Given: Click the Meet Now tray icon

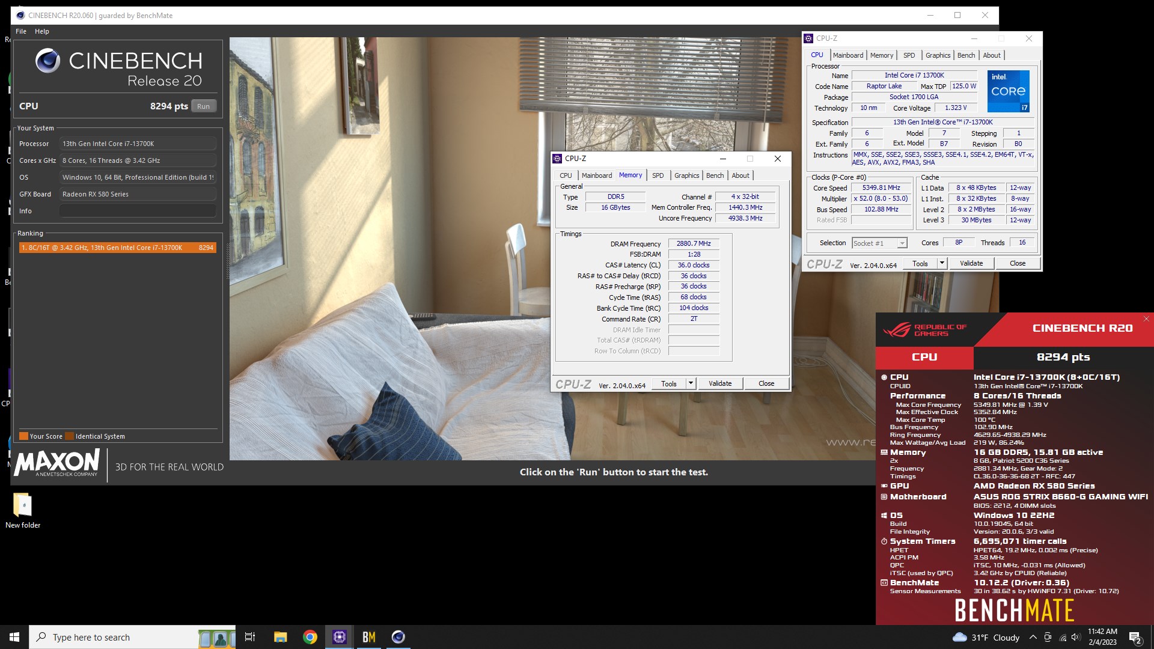Looking at the screenshot, I should pyautogui.click(x=1048, y=638).
